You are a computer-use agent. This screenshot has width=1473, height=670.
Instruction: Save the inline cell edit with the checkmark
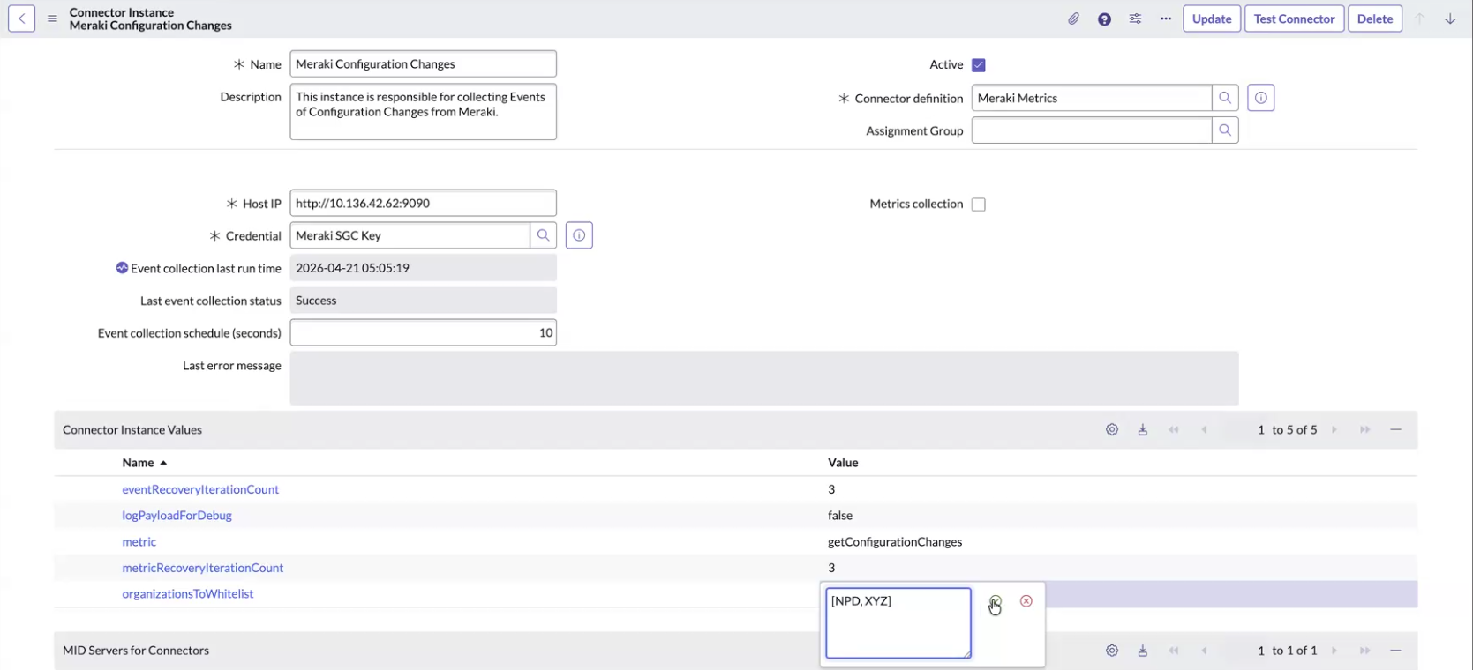tap(996, 601)
